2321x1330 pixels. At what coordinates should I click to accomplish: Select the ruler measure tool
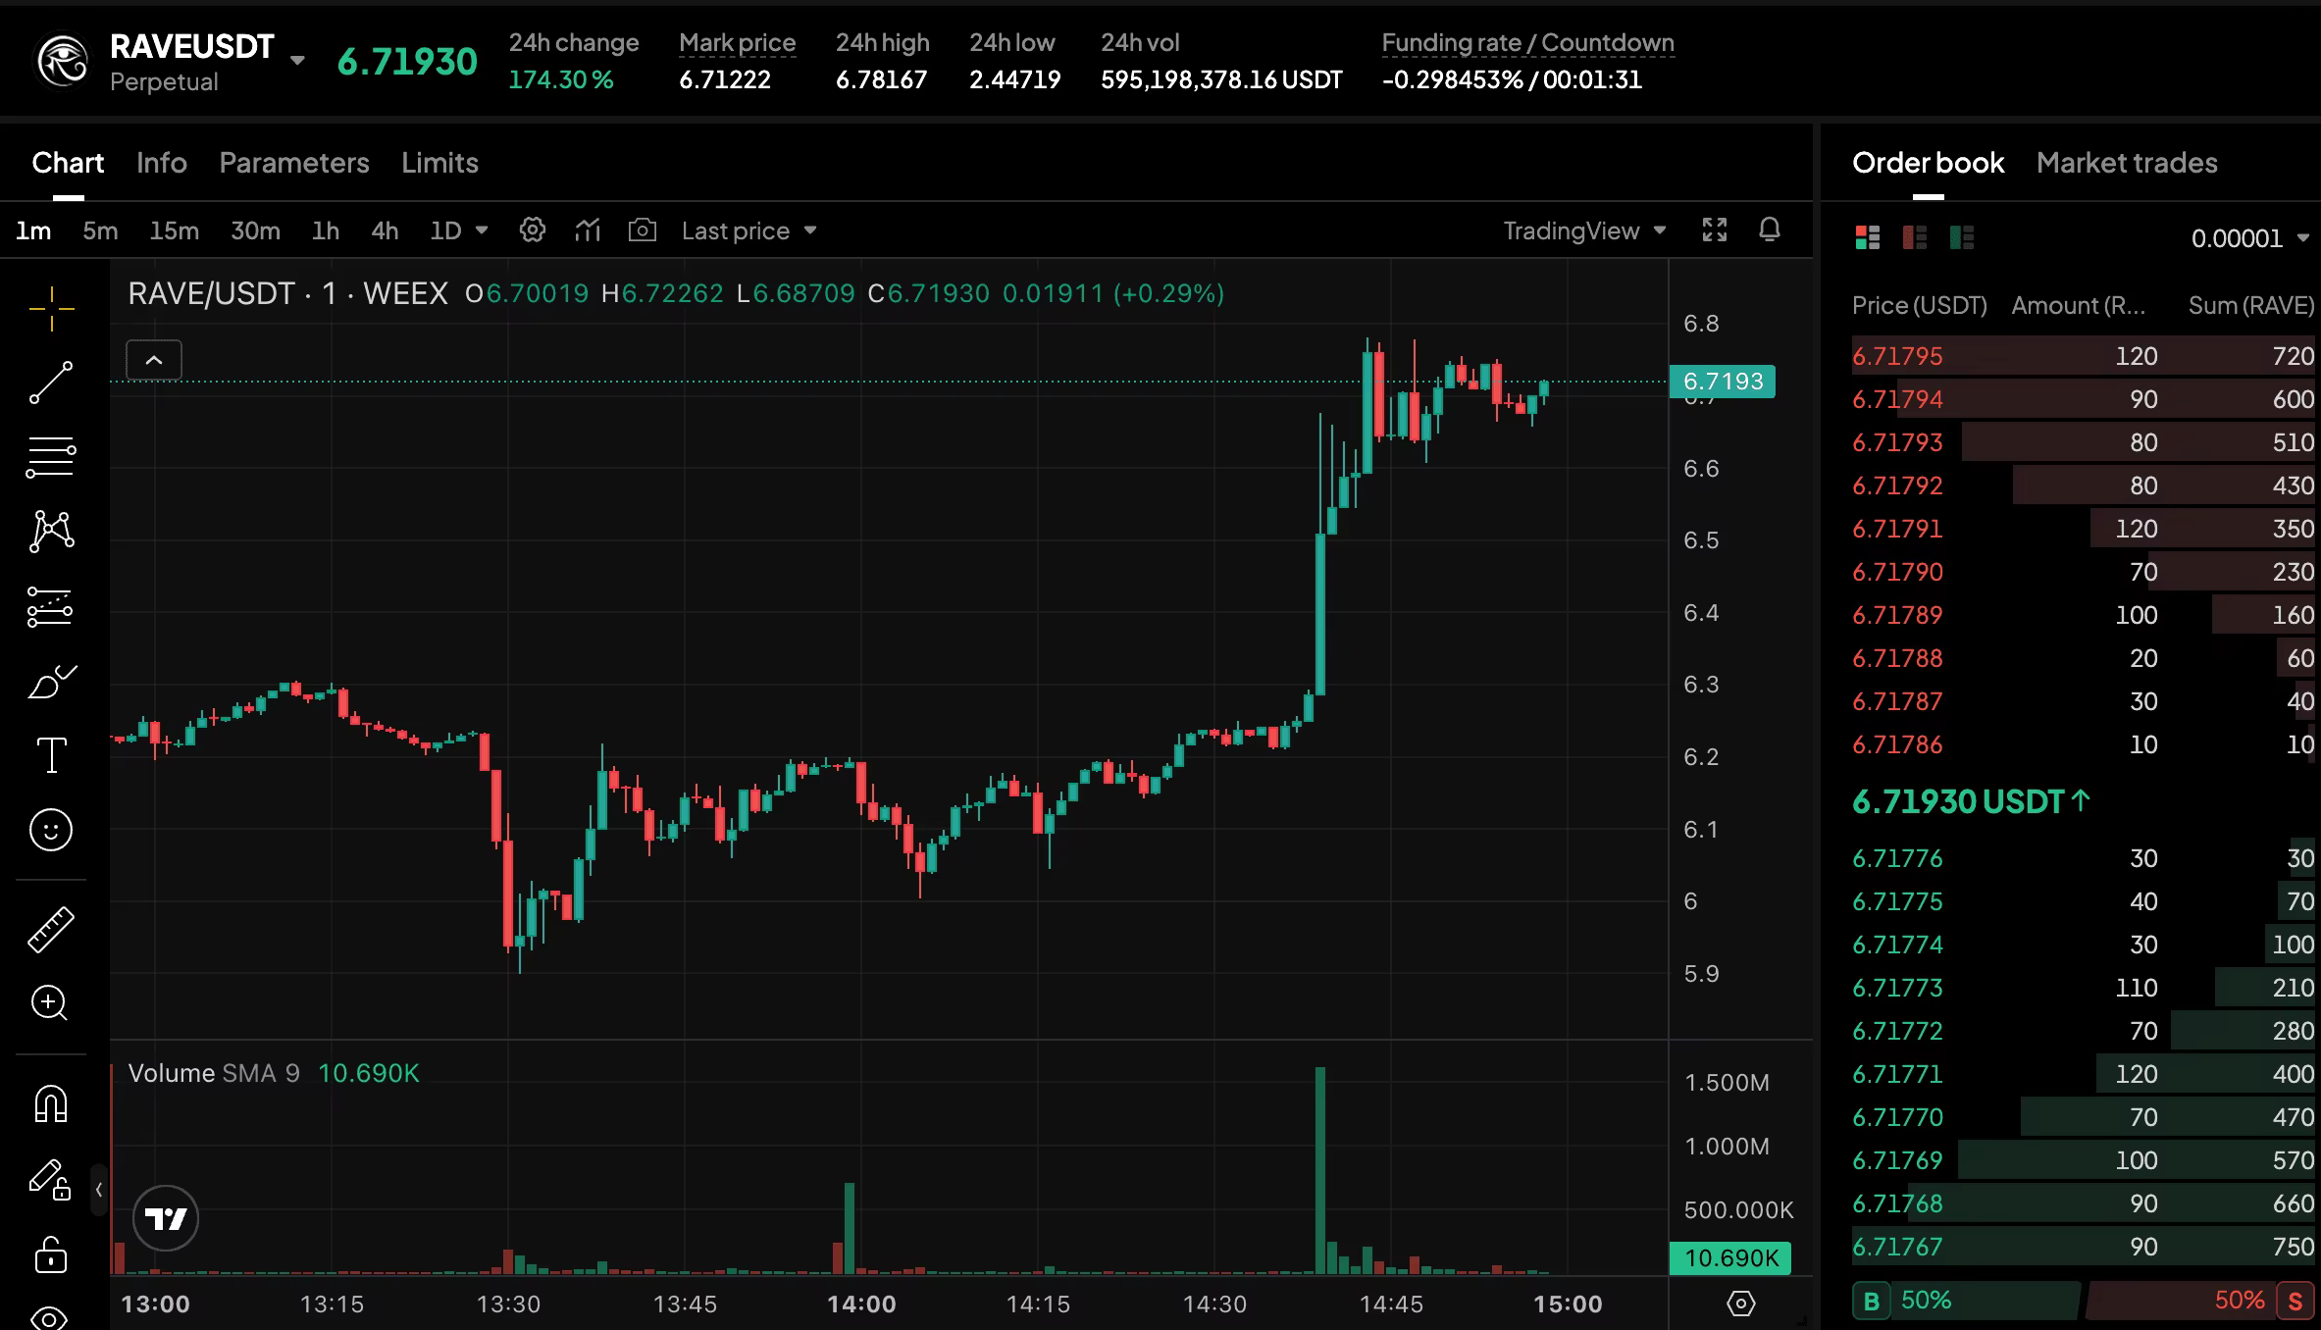(x=51, y=929)
